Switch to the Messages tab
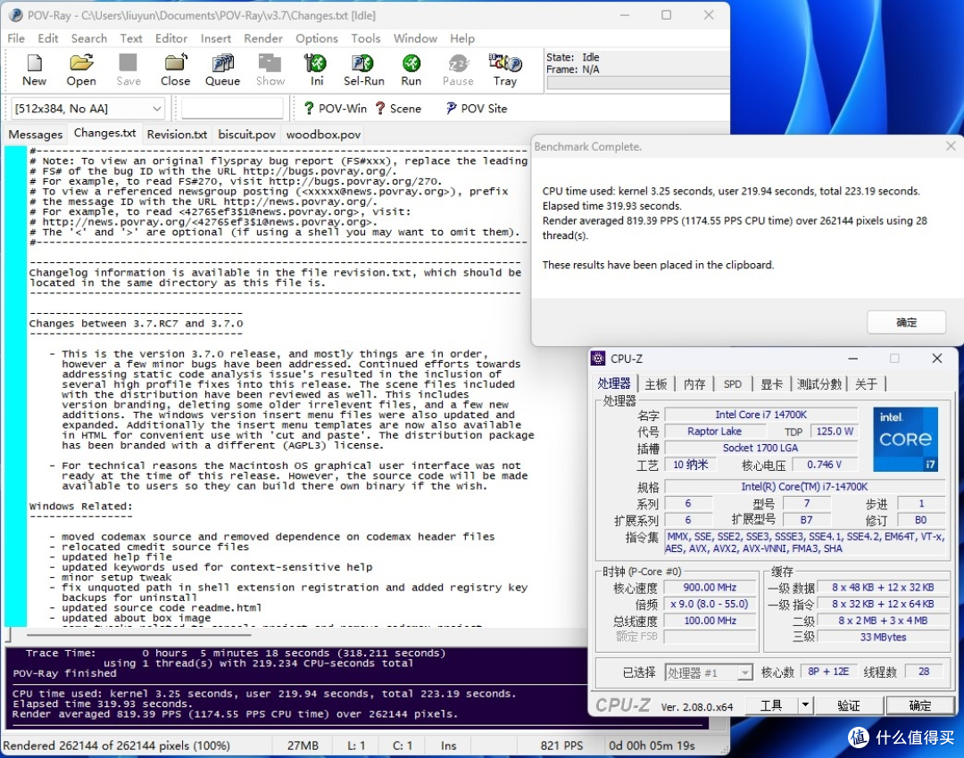This screenshot has width=964, height=758. (x=35, y=134)
